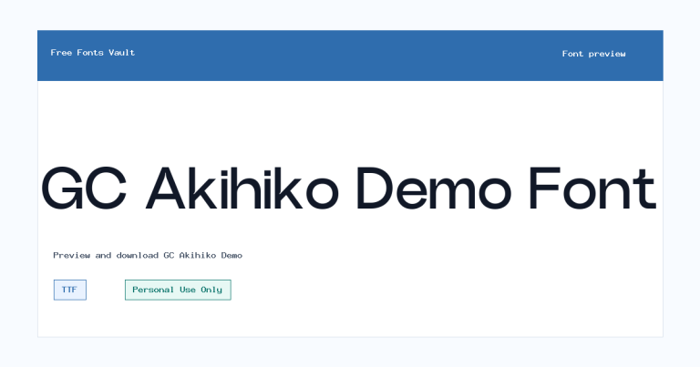This screenshot has height=367, width=700.
Task: Select the Personal Use Only license badge
Action: pos(178,290)
